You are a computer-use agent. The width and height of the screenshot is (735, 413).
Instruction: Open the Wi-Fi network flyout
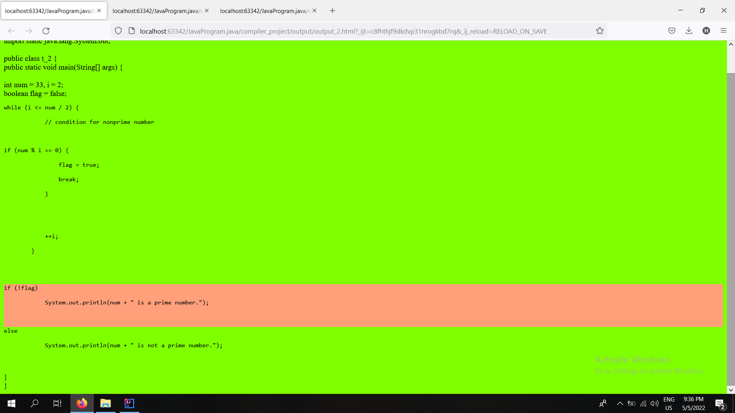tap(643, 403)
